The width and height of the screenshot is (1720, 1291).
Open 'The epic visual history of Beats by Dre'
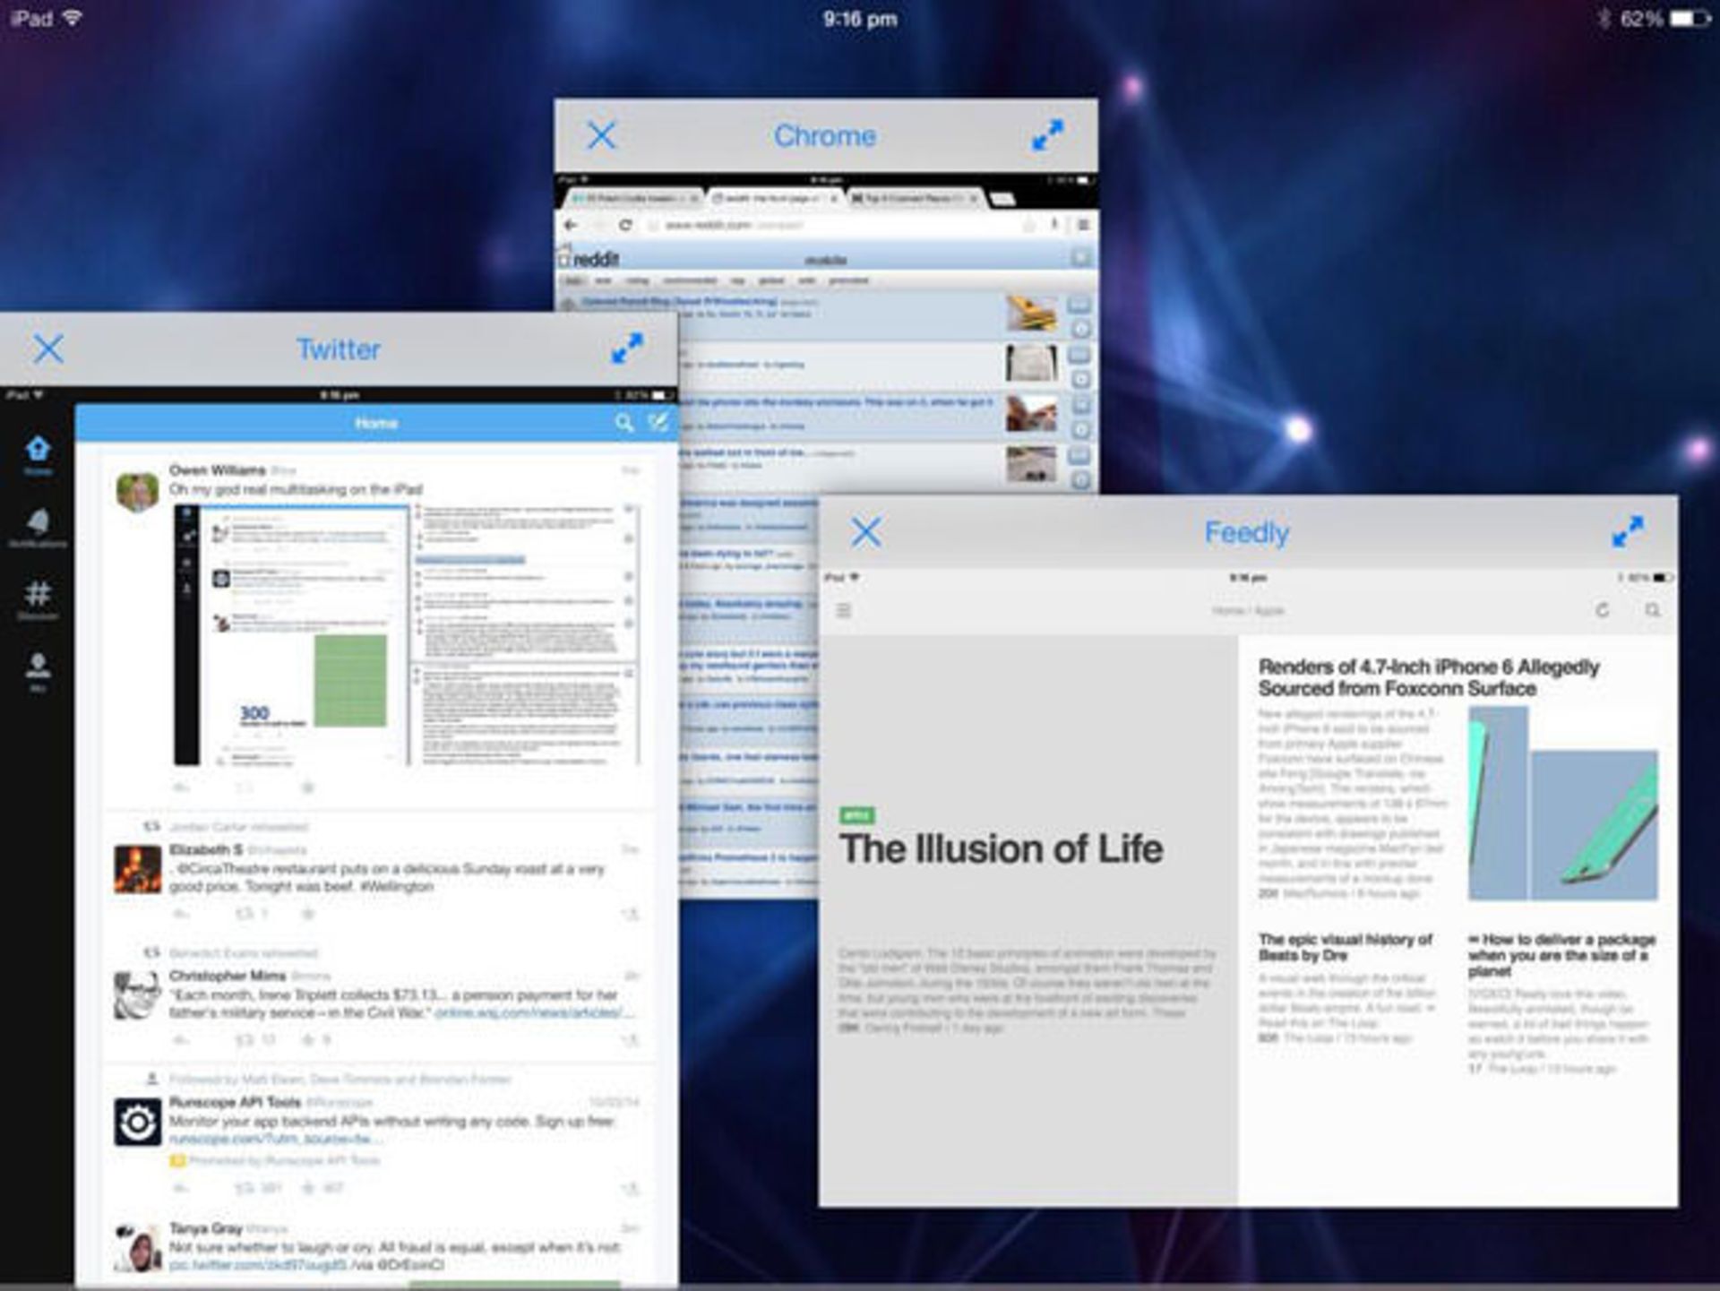click(x=1345, y=947)
